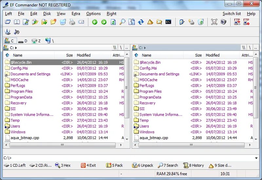Screen dimensions: 262x180
Task: Click the FTP connect icon
Action: click(x=237, y=22)
